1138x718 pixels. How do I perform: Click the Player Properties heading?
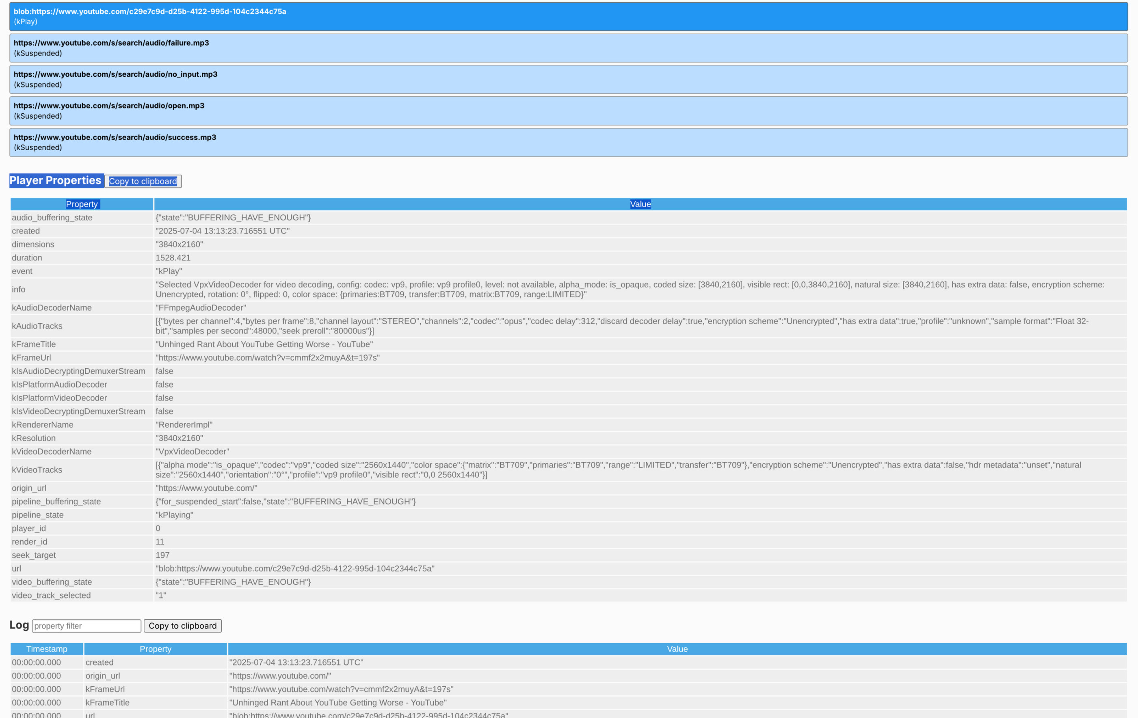click(55, 181)
